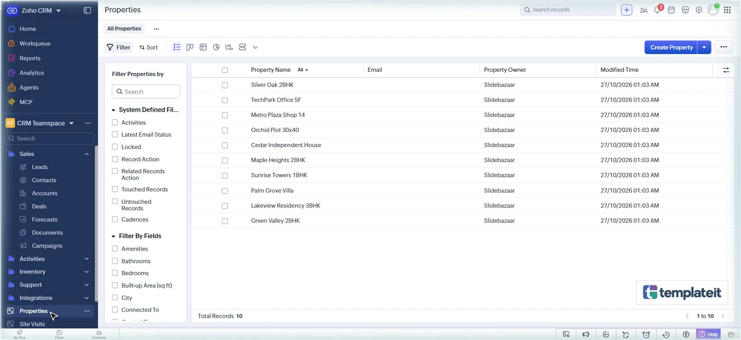Select the Palm Grove Villa row checkbox

[225, 191]
